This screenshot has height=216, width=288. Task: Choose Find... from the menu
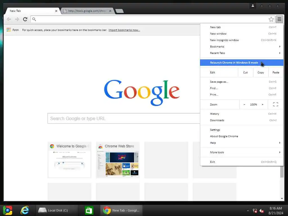tap(242, 88)
